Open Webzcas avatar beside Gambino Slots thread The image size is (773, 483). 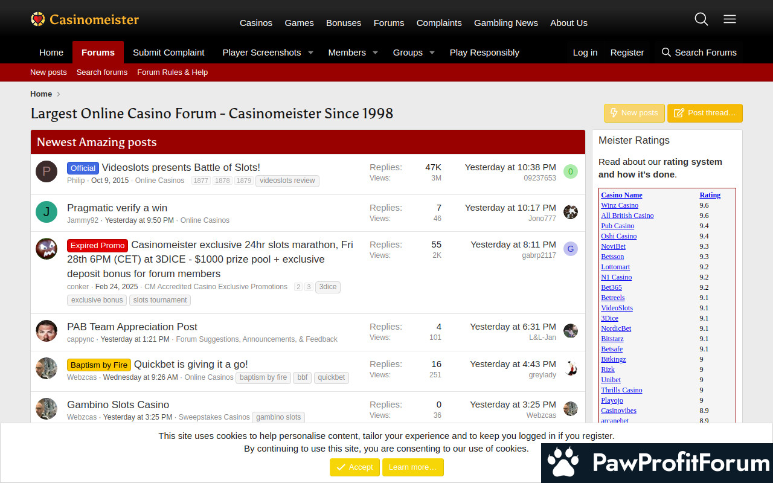coord(47,409)
